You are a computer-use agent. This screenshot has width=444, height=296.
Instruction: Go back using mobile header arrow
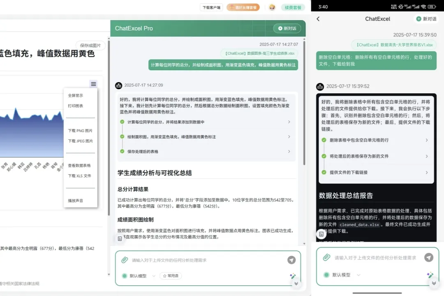pyautogui.click(x=318, y=19)
